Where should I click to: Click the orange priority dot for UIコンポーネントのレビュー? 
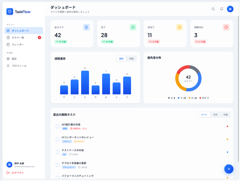point(227,139)
